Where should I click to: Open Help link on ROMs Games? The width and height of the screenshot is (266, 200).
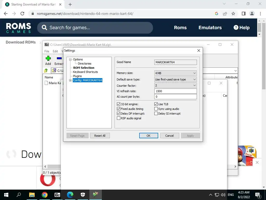[x=241, y=28]
